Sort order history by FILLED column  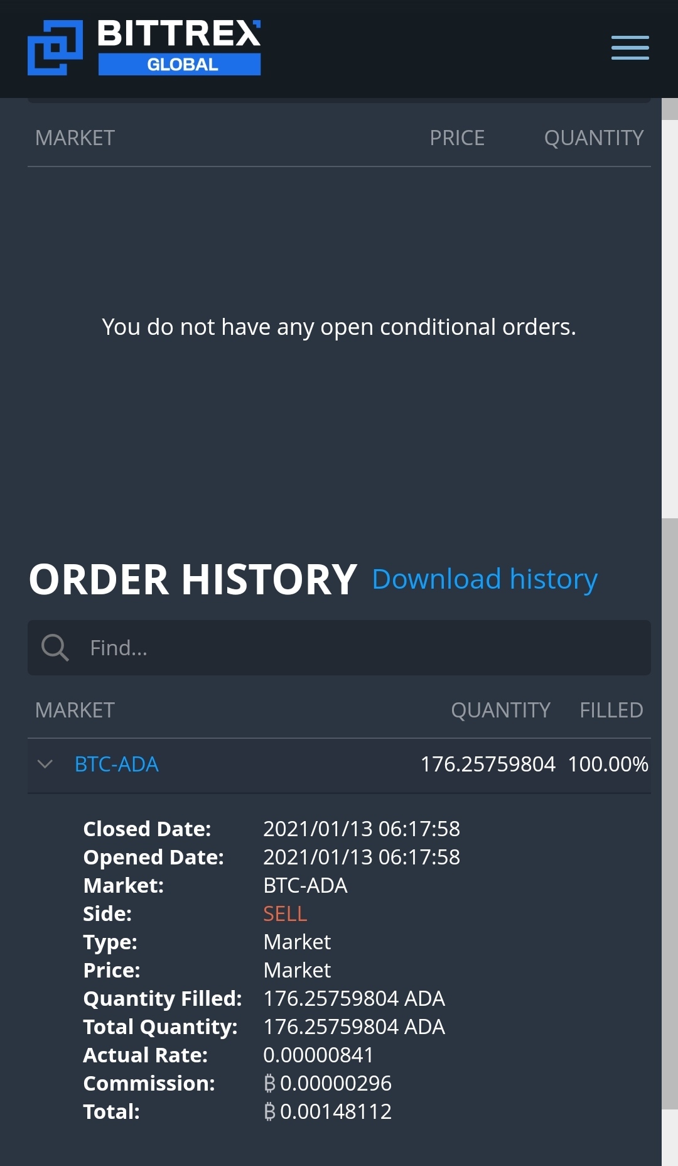pyautogui.click(x=611, y=711)
